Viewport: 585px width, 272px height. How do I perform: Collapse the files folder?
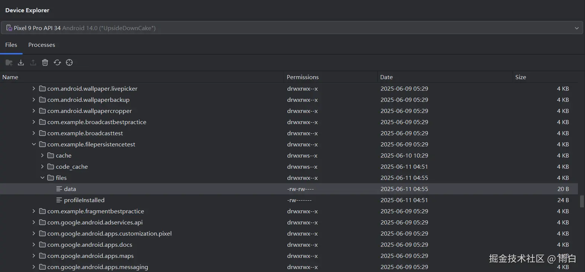pos(42,178)
